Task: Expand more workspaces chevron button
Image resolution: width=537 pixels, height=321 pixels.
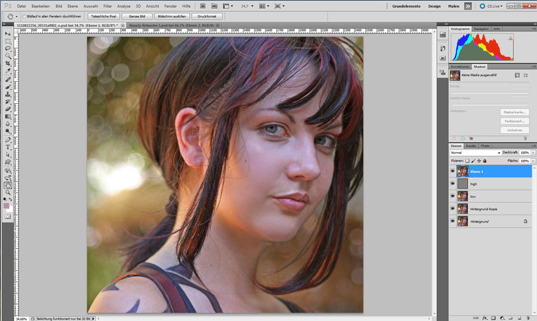Action: (468, 6)
